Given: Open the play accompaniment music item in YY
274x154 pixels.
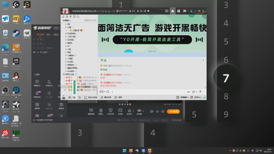Looking at the screenshot, I should [x=106, y=97].
